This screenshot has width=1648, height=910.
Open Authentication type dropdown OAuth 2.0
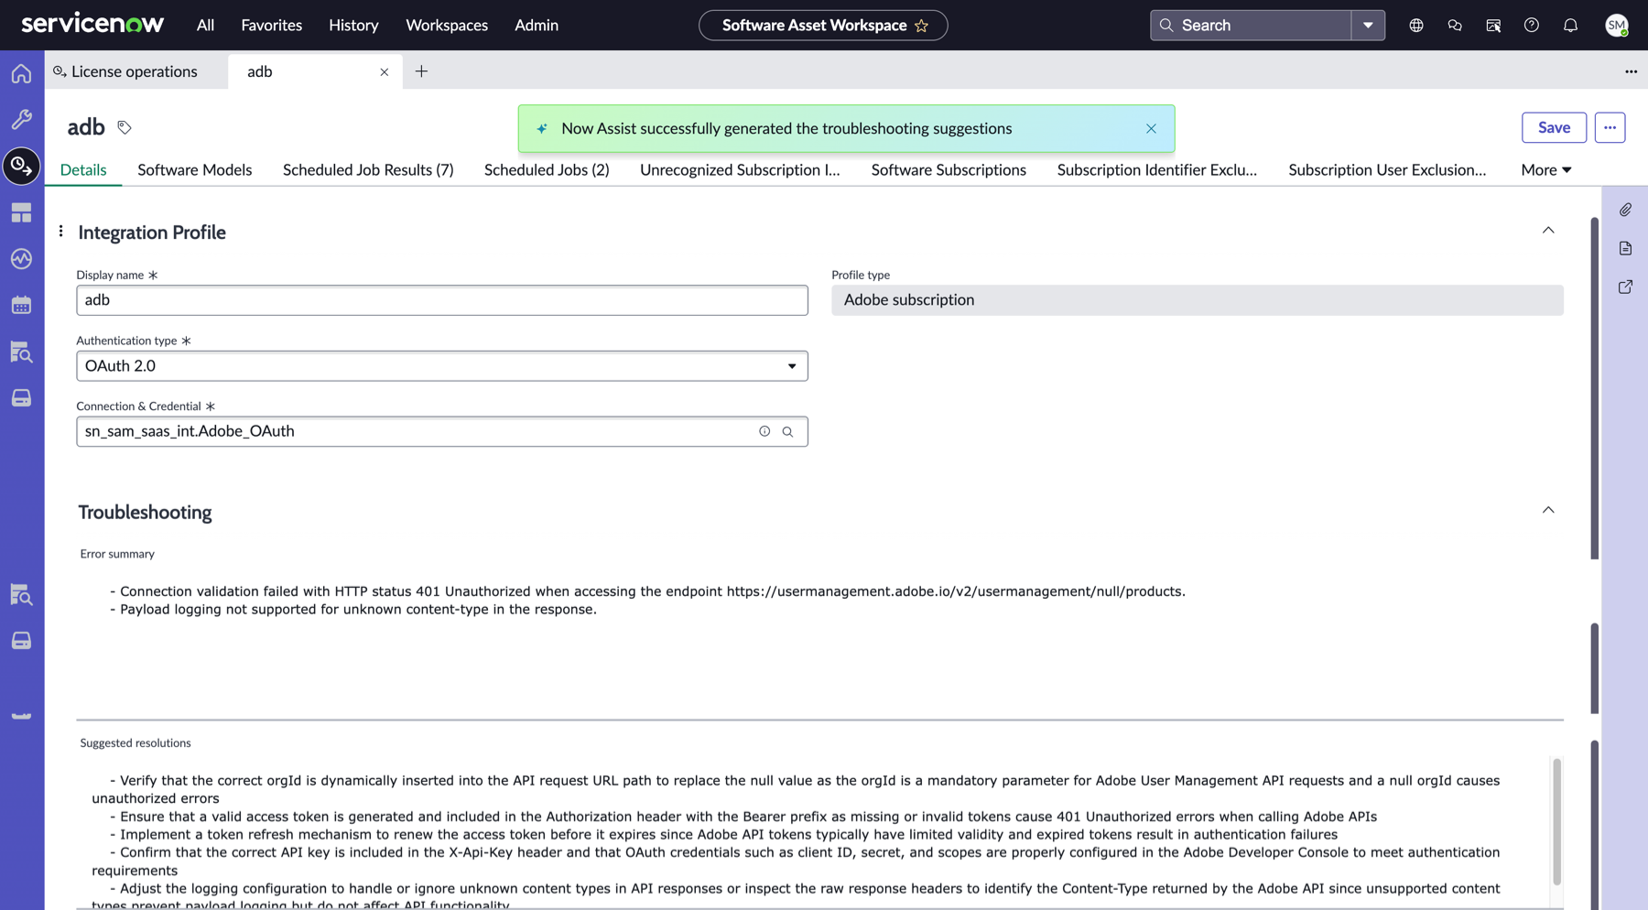[x=442, y=366]
